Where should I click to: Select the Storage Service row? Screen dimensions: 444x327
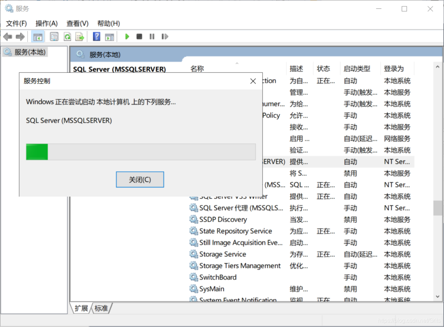pyautogui.click(x=302, y=254)
